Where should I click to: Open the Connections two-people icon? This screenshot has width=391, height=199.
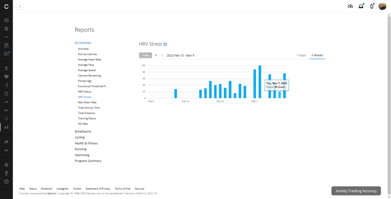click(x=6, y=142)
